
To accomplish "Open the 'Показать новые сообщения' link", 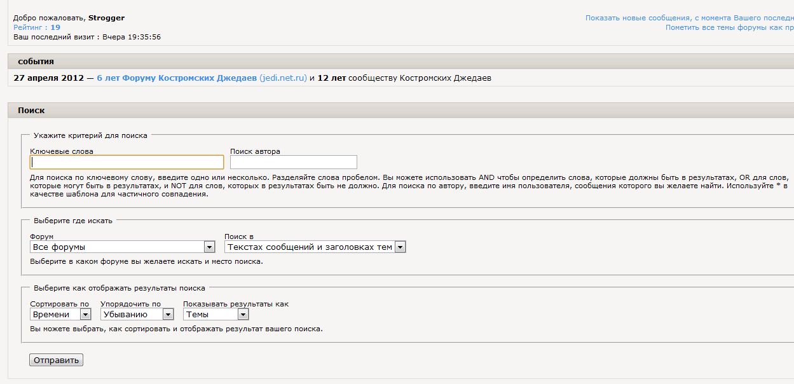I will (x=689, y=18).
